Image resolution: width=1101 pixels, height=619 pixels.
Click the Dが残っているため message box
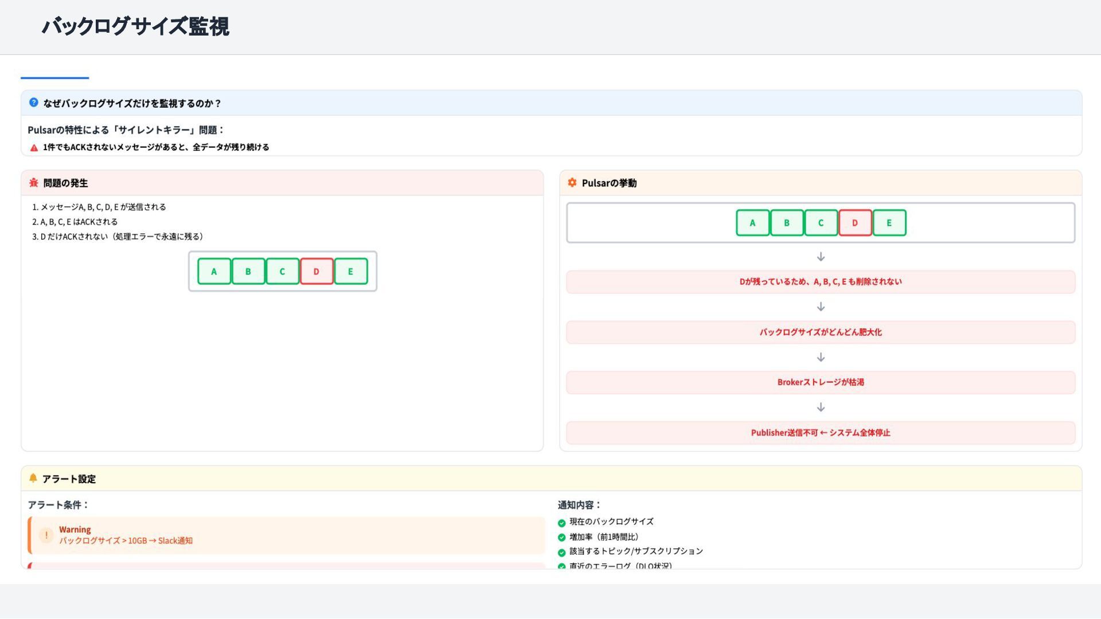click(820, 282)
